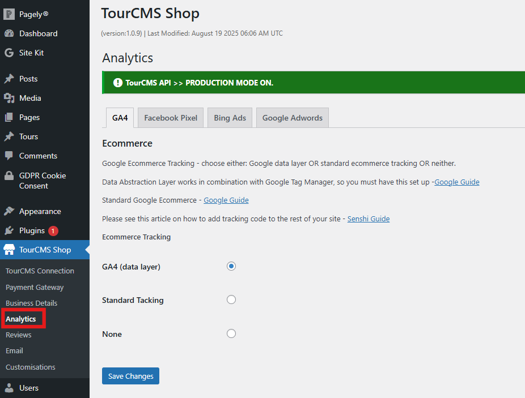Click the Appearance paintbrush icon
The image size is (525, 398).
tap(9, 211)
